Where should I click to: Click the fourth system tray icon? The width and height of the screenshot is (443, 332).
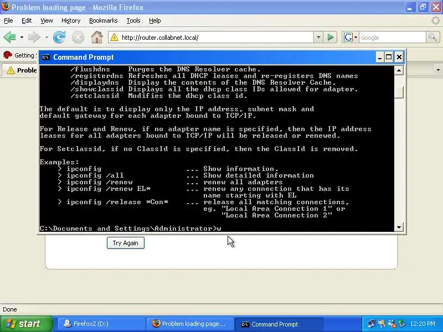(401, 324)
